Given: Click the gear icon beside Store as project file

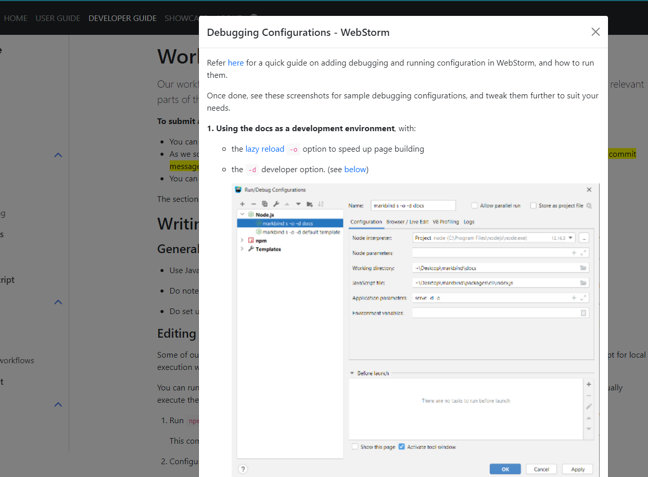Looking at the screenshot, I should pyautogui.click(x=589, y=205).
